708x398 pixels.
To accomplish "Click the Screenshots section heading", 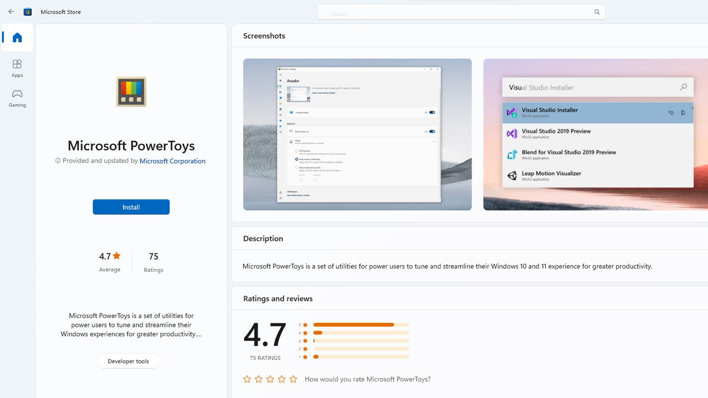I will pyautogui.click(x=264, y=36).
